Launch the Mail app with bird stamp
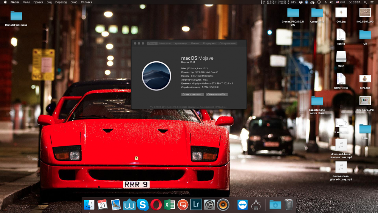 pos(116,205)
